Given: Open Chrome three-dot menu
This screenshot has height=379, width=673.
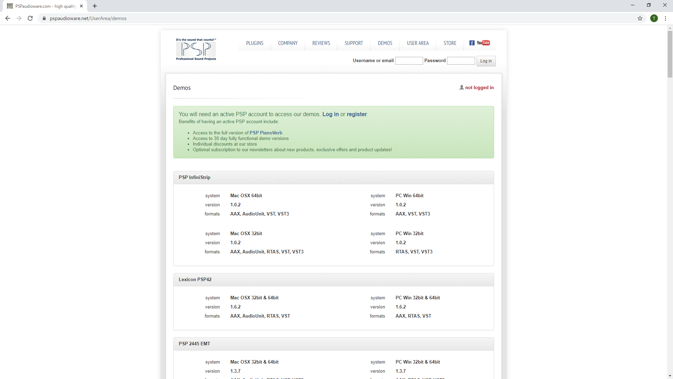Looking at the screenshot, I should pos(665,18).
